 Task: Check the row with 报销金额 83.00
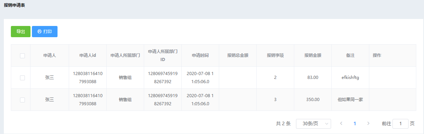(22, 78)
